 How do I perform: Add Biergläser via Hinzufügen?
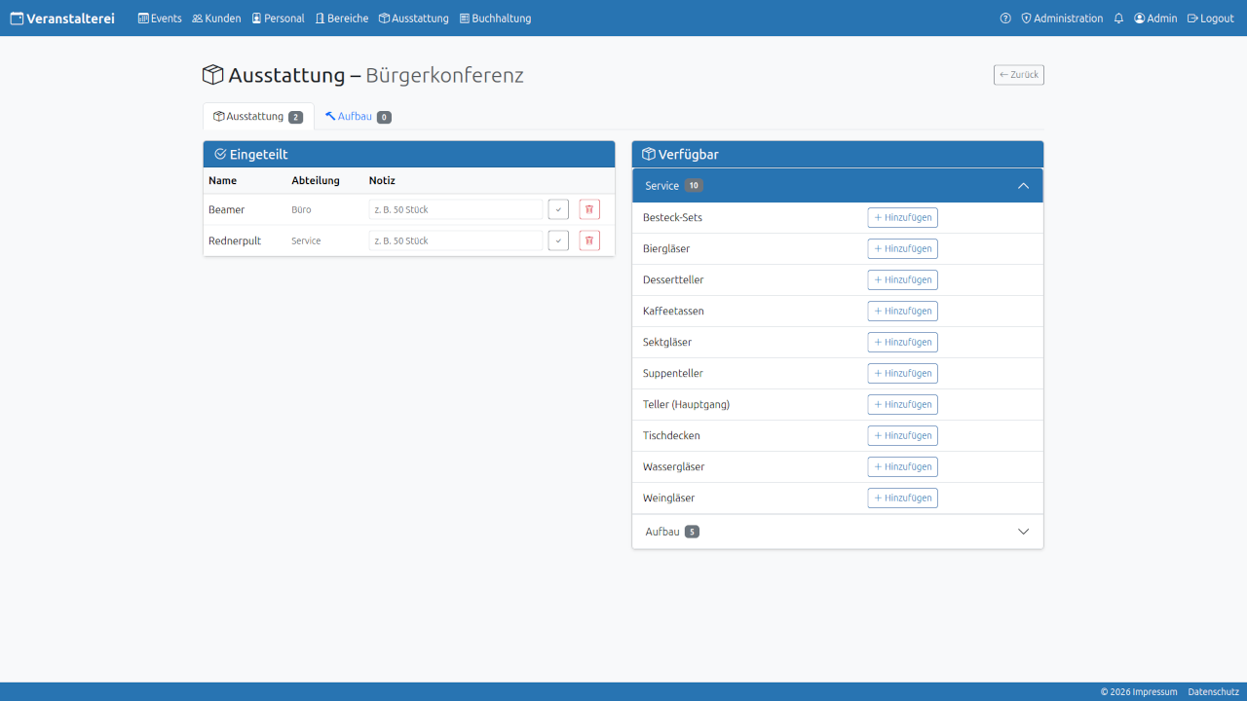[x=903, y=249]
